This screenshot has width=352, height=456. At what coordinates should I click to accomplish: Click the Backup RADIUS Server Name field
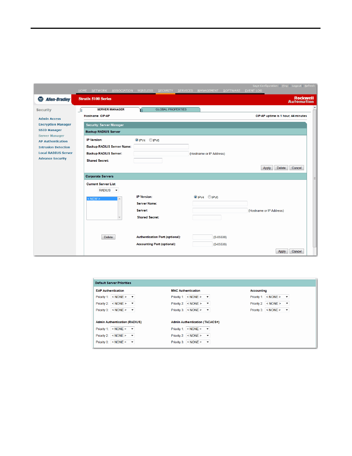(x=161, y=147)
